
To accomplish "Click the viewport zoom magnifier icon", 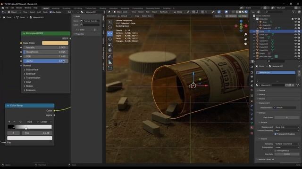I will tap(245, 34).
